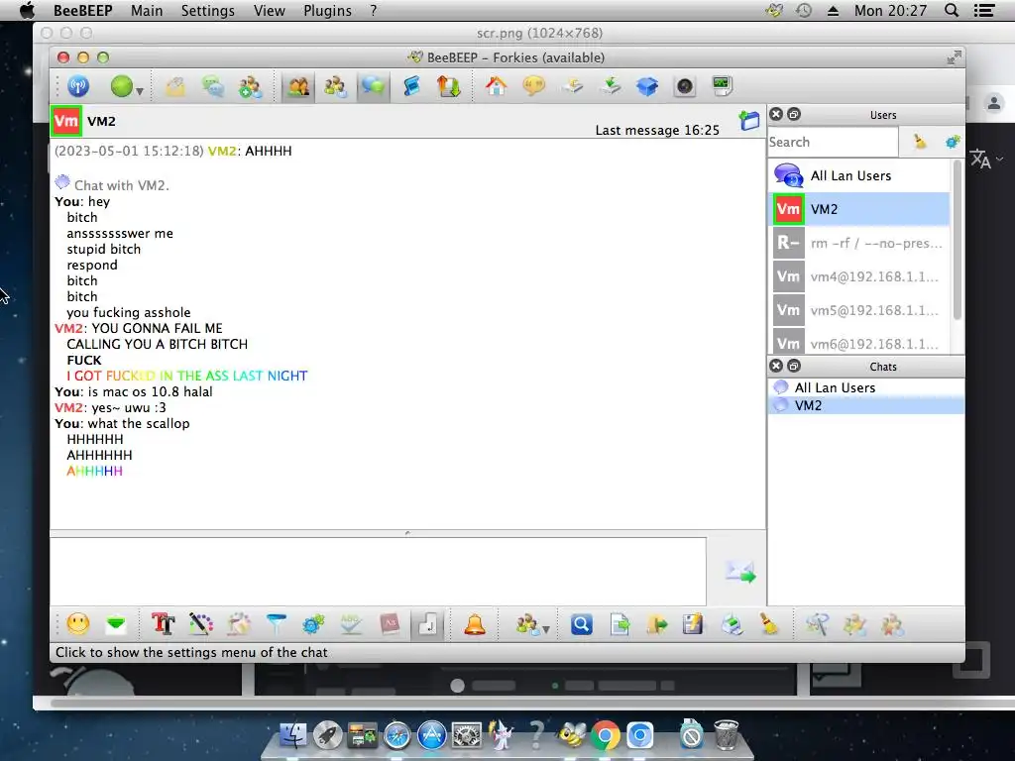Screen dimensions: 1015x761
Task: Click the green download arrow tray icon
Action: tap(610, 87)
